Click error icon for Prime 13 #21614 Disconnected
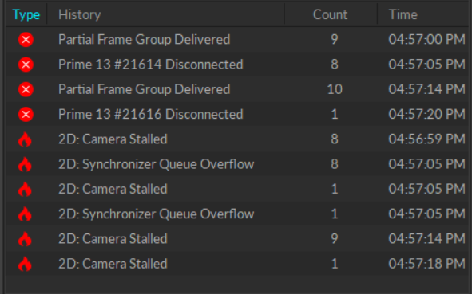The image size is (472, 294). click(26, 65)
